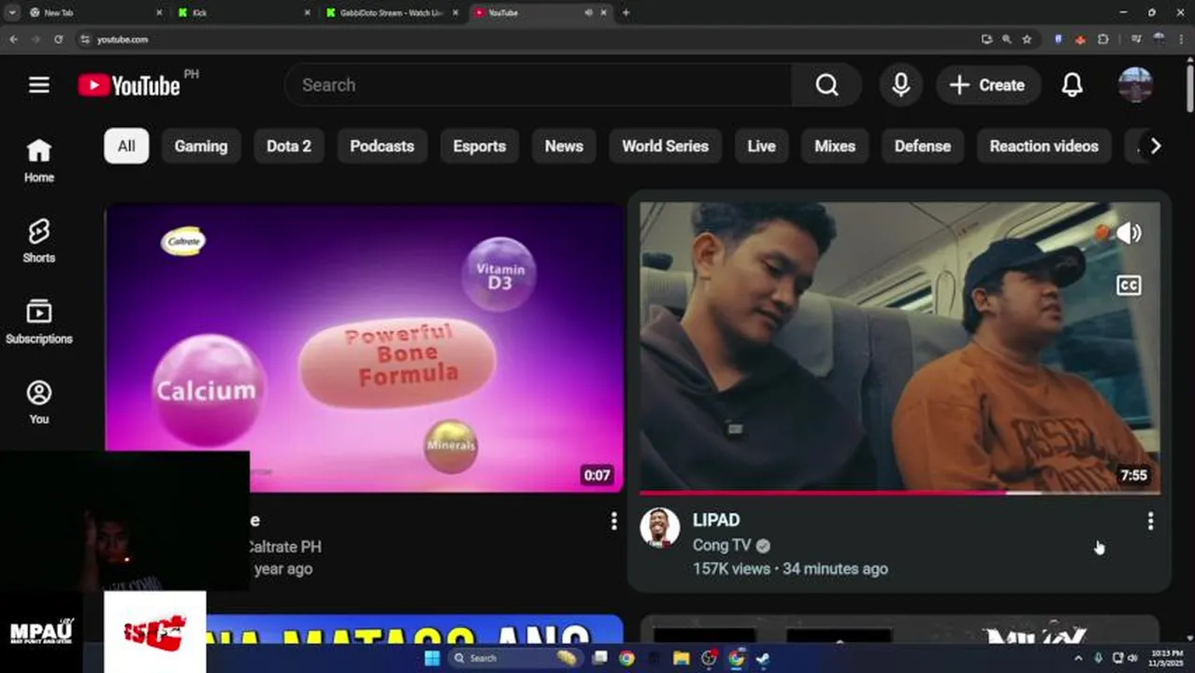The height and width of the screenshot is (673, 1195).
Task: Select the World Series chip
Action: [665, 146]
